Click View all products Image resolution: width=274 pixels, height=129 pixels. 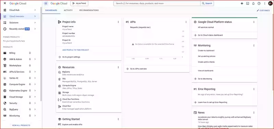click(x=21, y=125)
